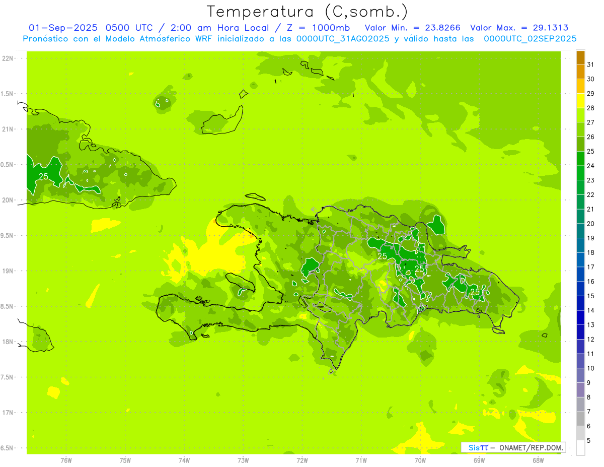This screenshot has width=604, height=467.
Task: Click the '70W' longitude label
Action: pyautogui.click(x=420, y=460)
